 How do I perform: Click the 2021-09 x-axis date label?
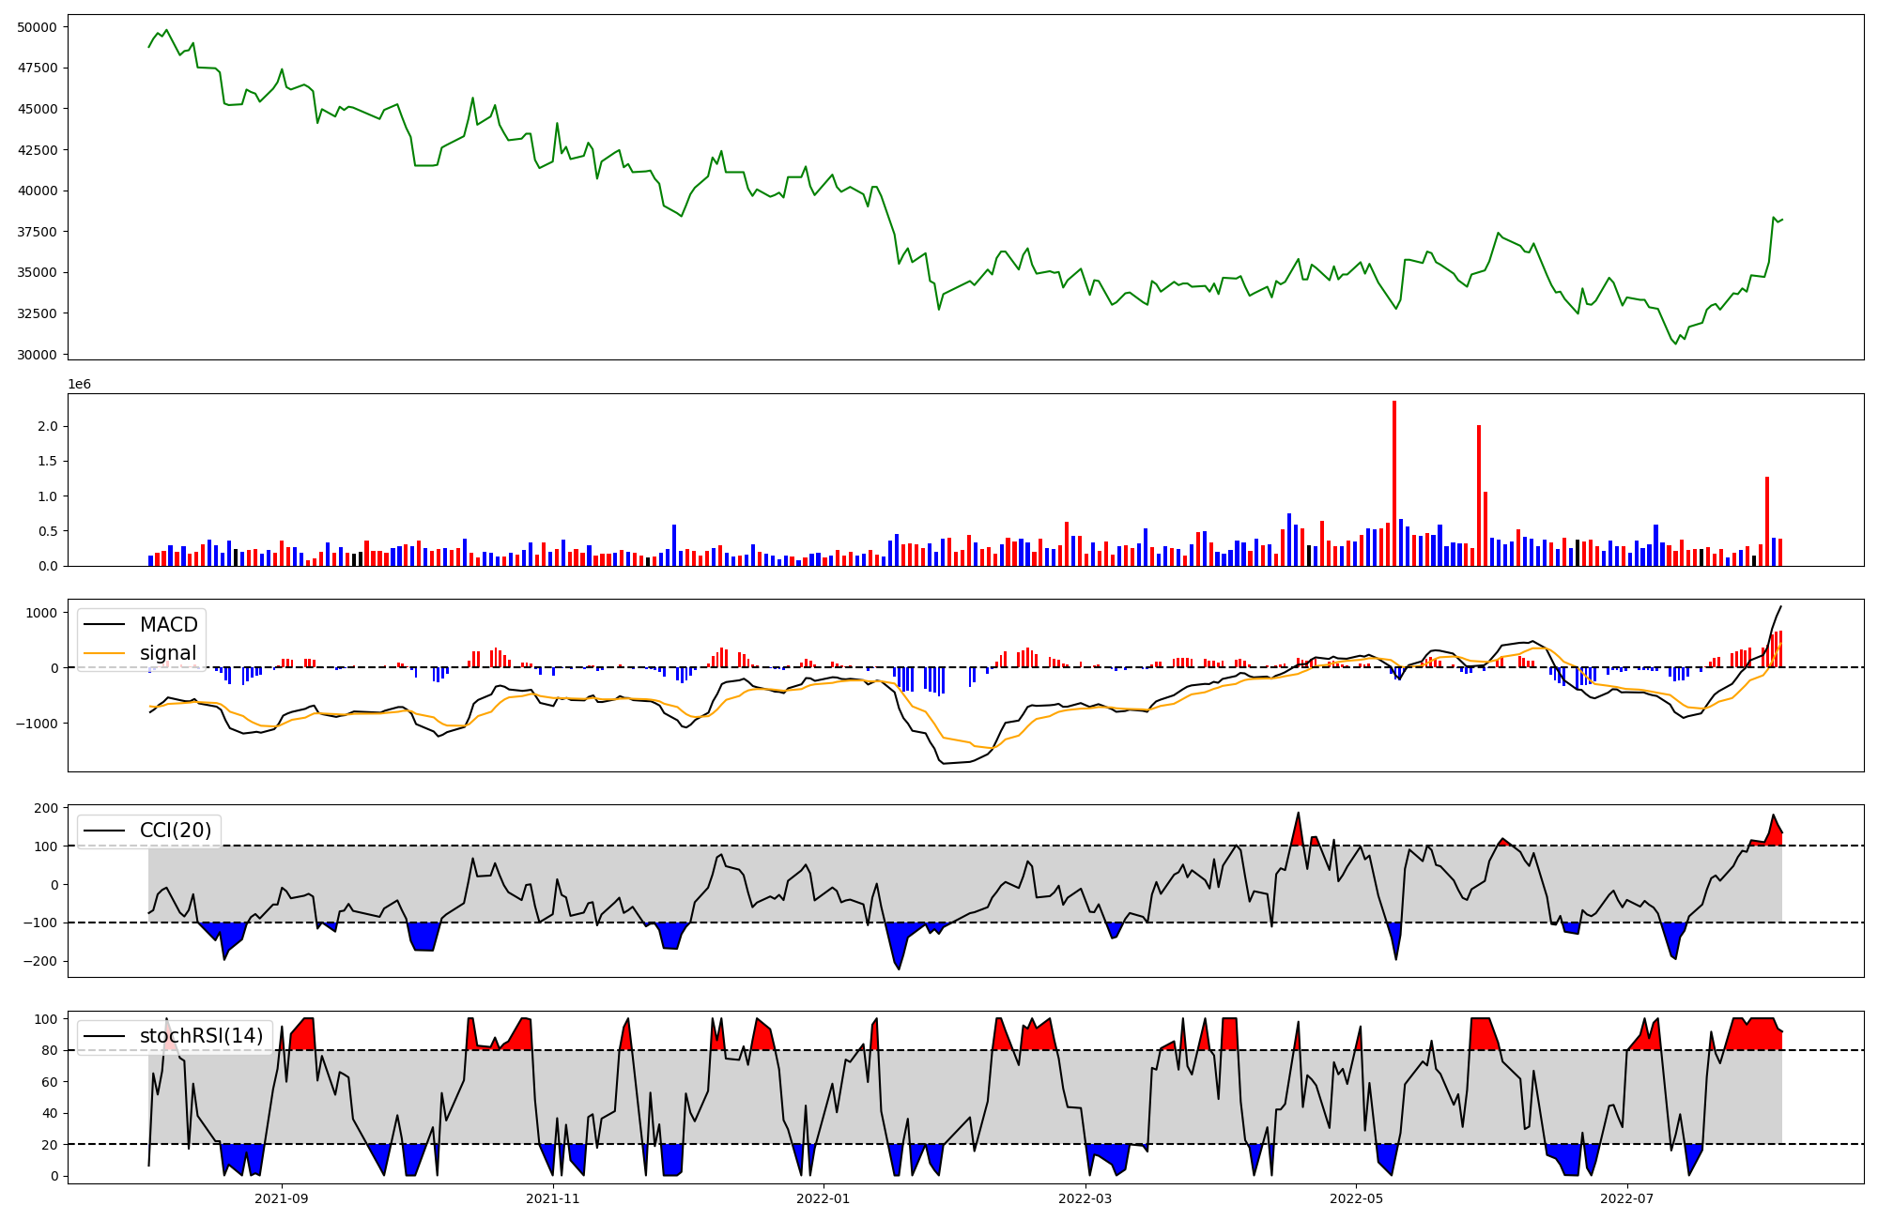[282, 1198]
